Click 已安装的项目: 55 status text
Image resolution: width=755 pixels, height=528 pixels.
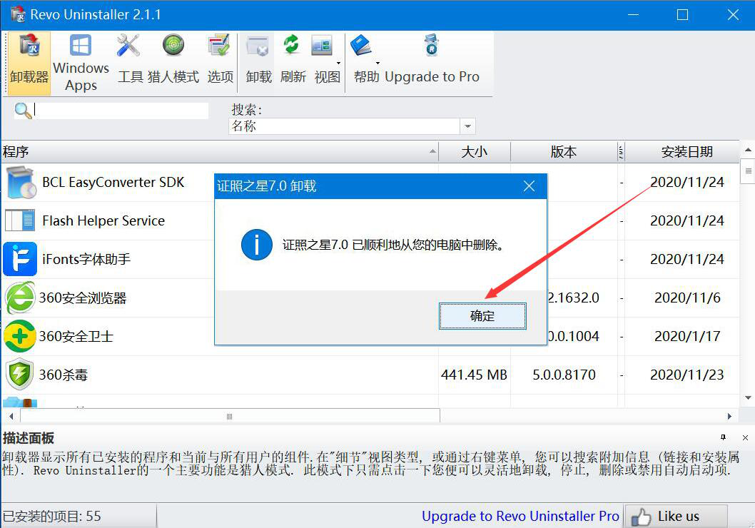click(52, 517)
